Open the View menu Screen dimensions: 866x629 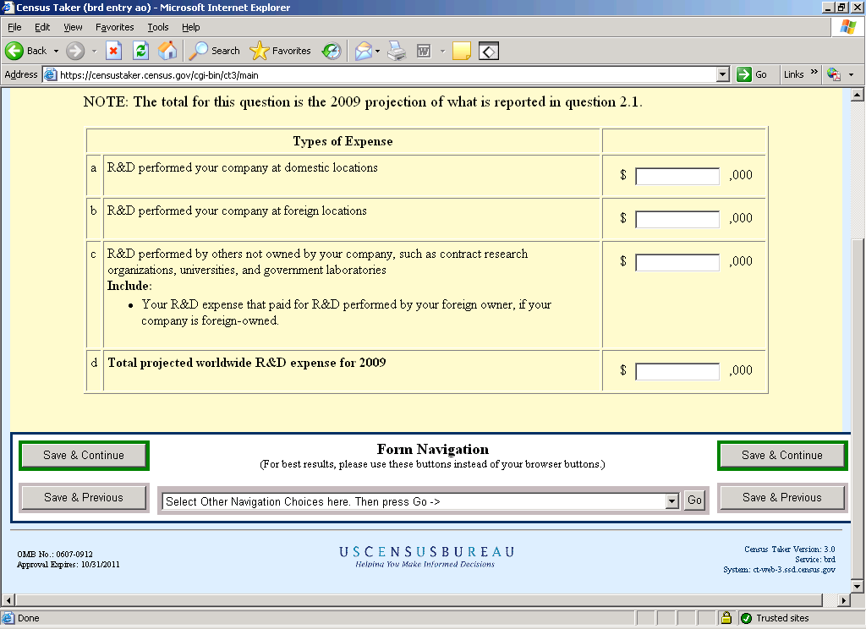[72, 27]
